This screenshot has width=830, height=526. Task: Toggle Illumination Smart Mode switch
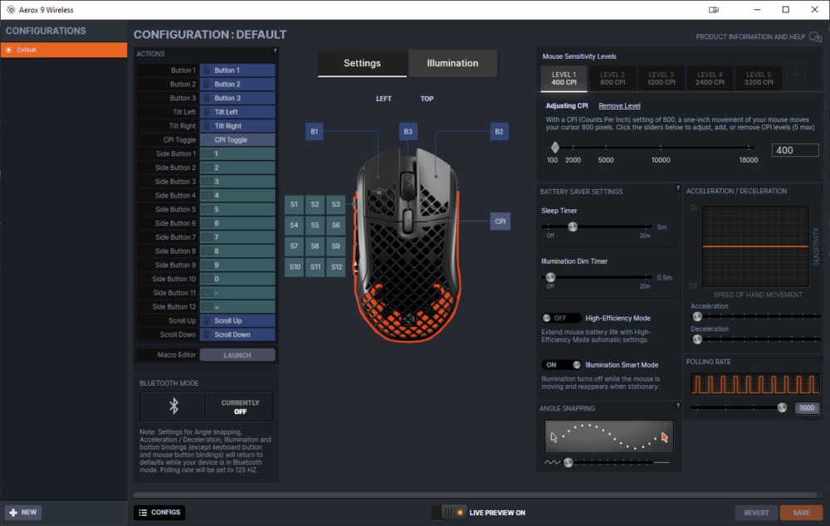pyautogui.click(x=561, y=364)
